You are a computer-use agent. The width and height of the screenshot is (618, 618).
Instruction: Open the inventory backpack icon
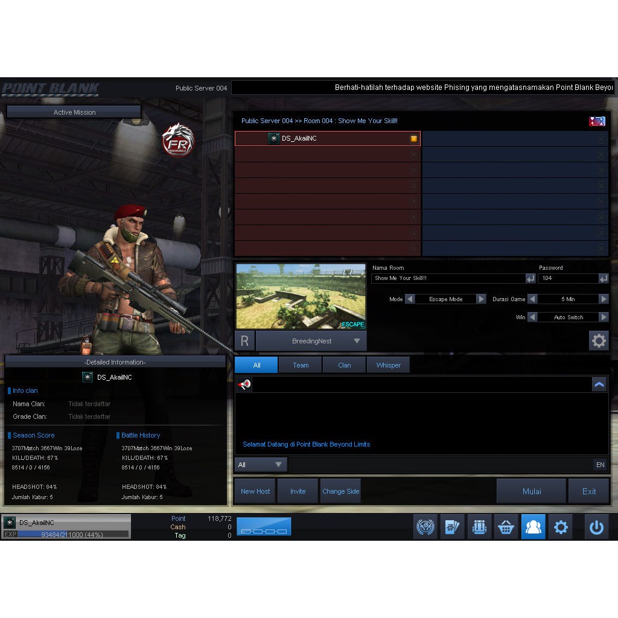pyautogui.click(x=479, y=526)
